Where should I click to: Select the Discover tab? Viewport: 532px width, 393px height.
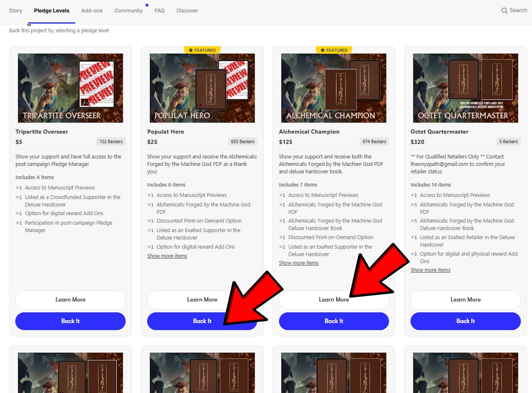[187, 11]
